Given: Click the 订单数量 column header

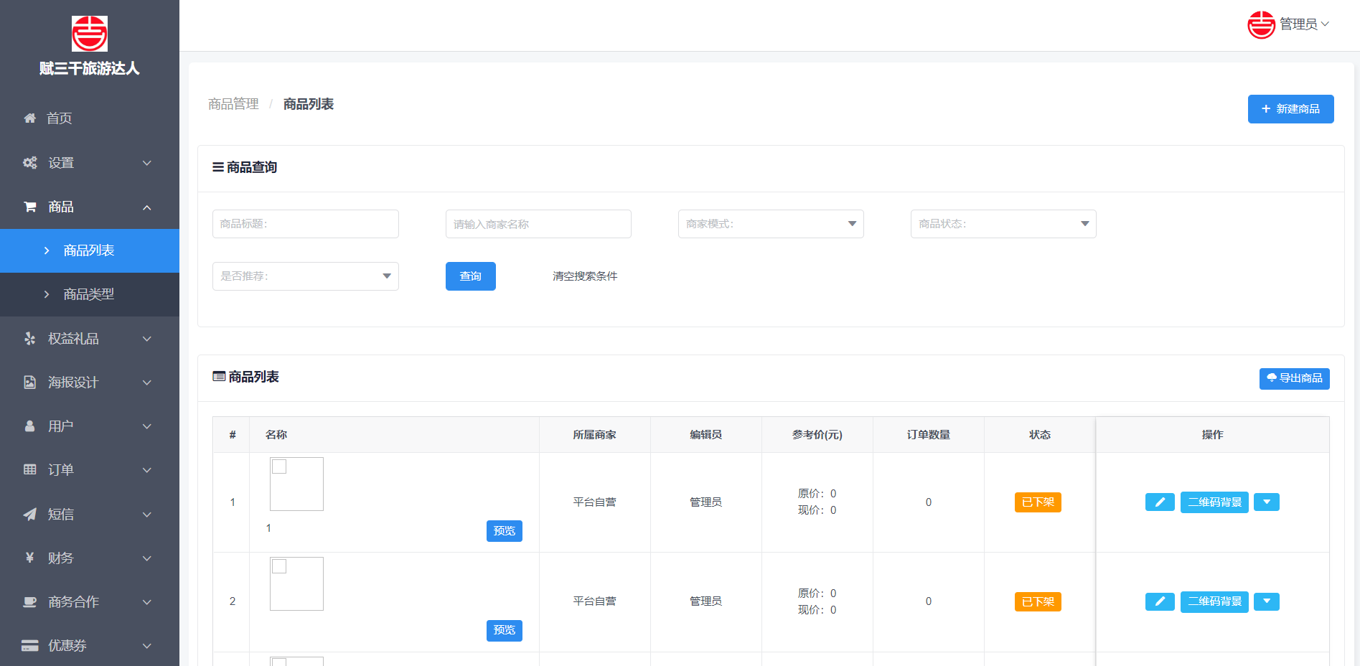Looking at the screenshot, I should [929, 435].
